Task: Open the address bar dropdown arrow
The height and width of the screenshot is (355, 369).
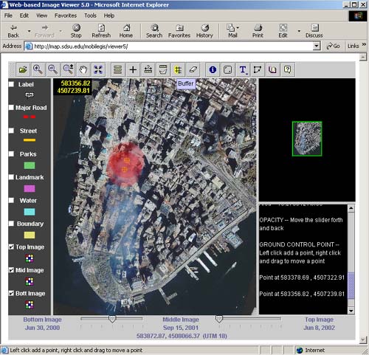Action: click(x=317, y=46)
